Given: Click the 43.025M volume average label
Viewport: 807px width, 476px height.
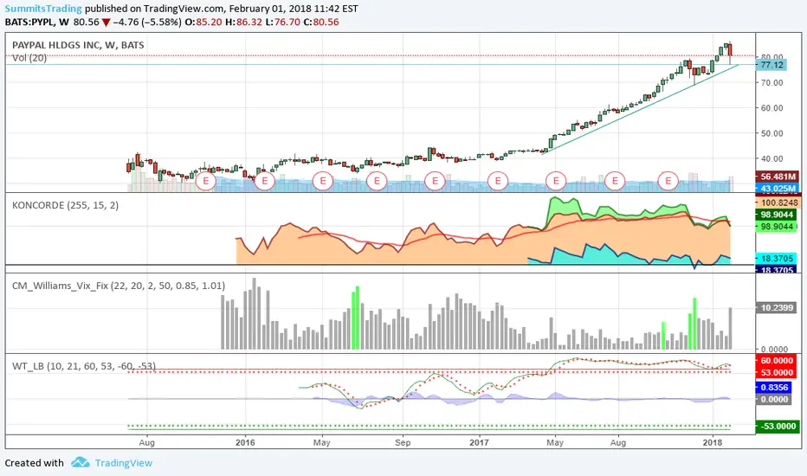Looking at the screenshot, I should 778,189.
